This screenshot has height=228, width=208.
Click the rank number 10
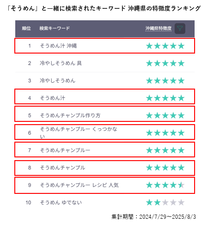pos(28,203)
